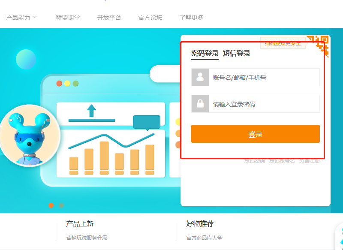The height and width of the screenshot is (250, 343).
Task: Expand the 产品能力 dropdown menu
Action: click(21, 18)
